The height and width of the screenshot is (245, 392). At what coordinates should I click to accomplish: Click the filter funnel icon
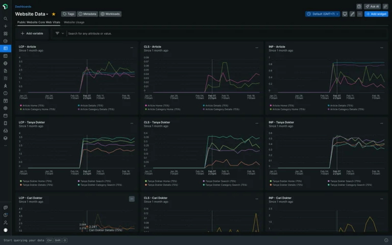(x=57, y=33)
